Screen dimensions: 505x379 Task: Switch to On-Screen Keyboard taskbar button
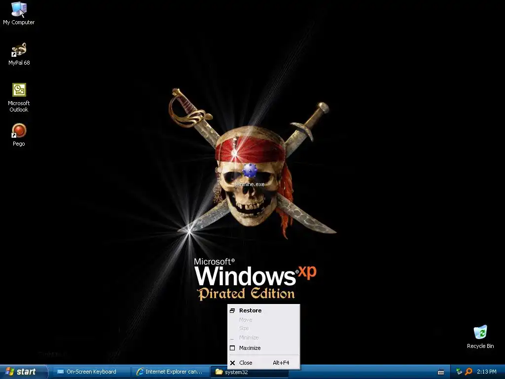coord(91,372)
